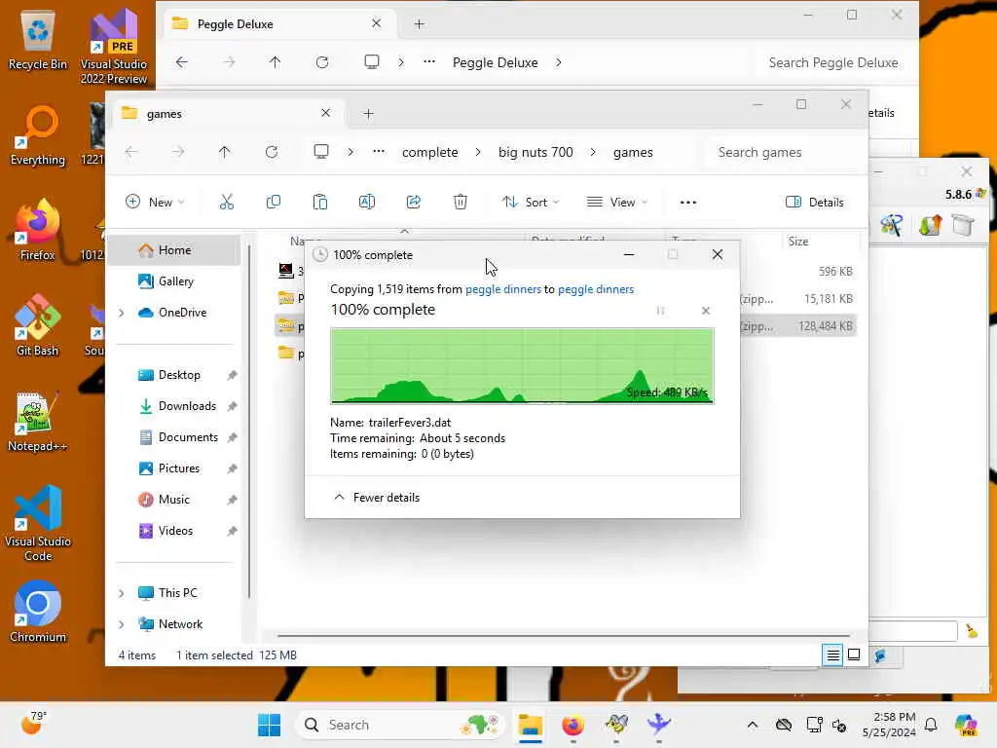Go back in Peggle Deluxe window

182,62
